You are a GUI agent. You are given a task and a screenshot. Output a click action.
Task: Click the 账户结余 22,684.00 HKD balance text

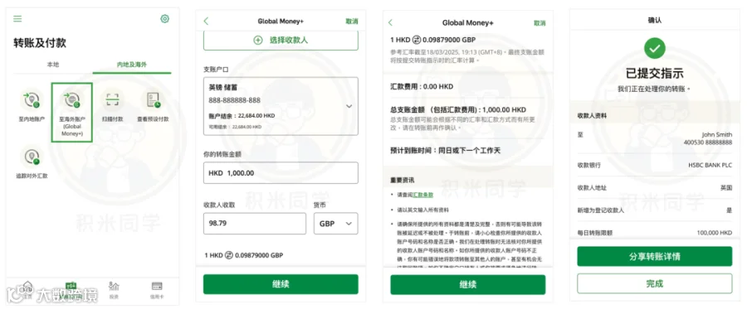pos(242,116)
